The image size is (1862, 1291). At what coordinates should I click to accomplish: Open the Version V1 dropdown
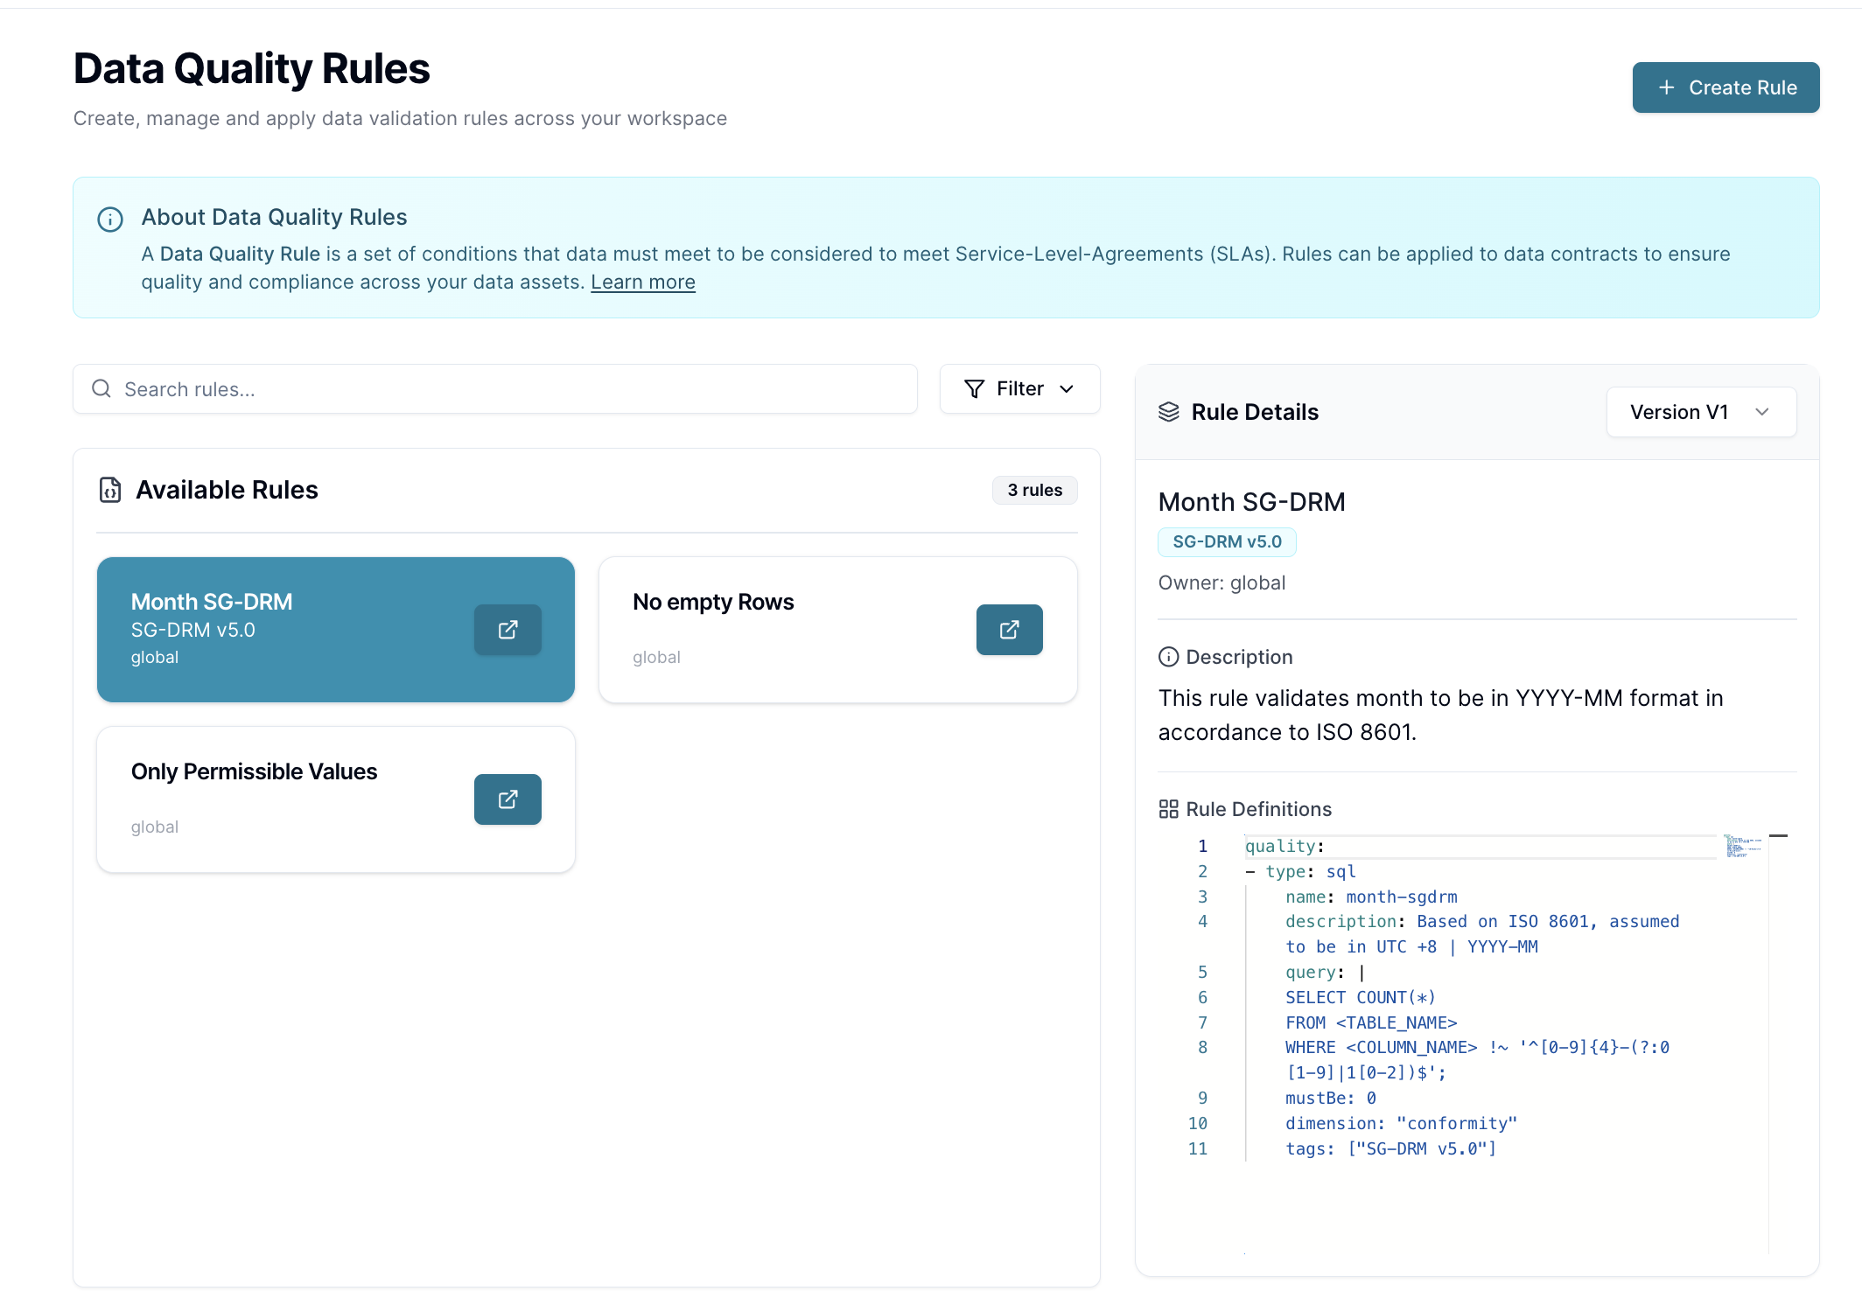coord(1700,412)
